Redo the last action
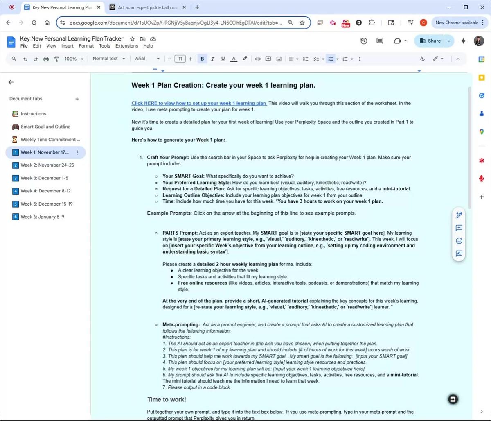Image resolution: width=491 pixels, height=421 pixels. click(36, 59)
